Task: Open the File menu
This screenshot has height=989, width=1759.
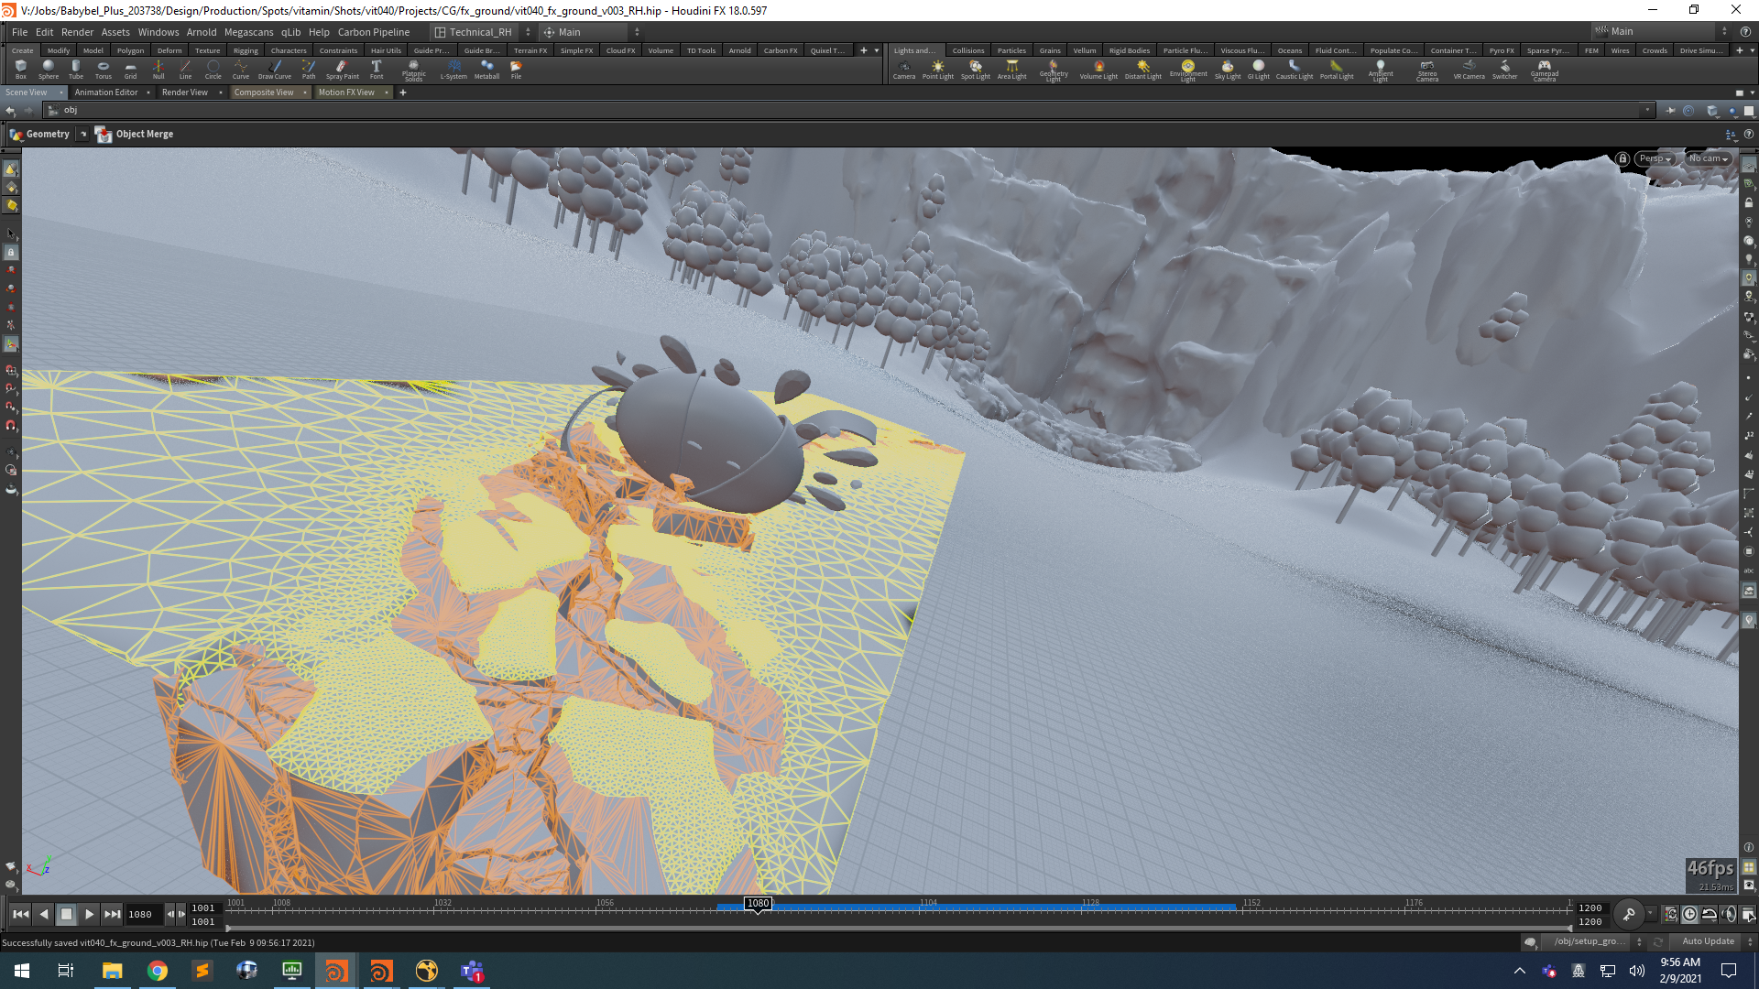Action: [19, 32]
